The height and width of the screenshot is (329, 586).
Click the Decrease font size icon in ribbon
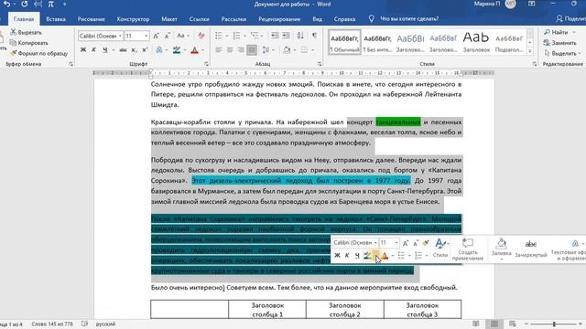coord(167,36)
